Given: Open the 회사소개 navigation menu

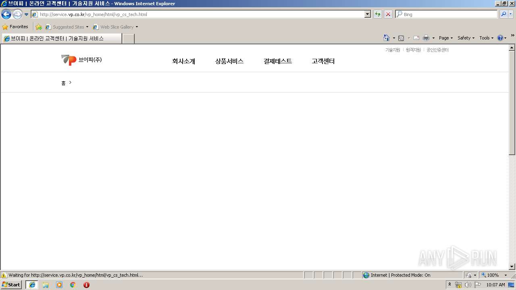Looking at the screenshot, I should [183, 61].
